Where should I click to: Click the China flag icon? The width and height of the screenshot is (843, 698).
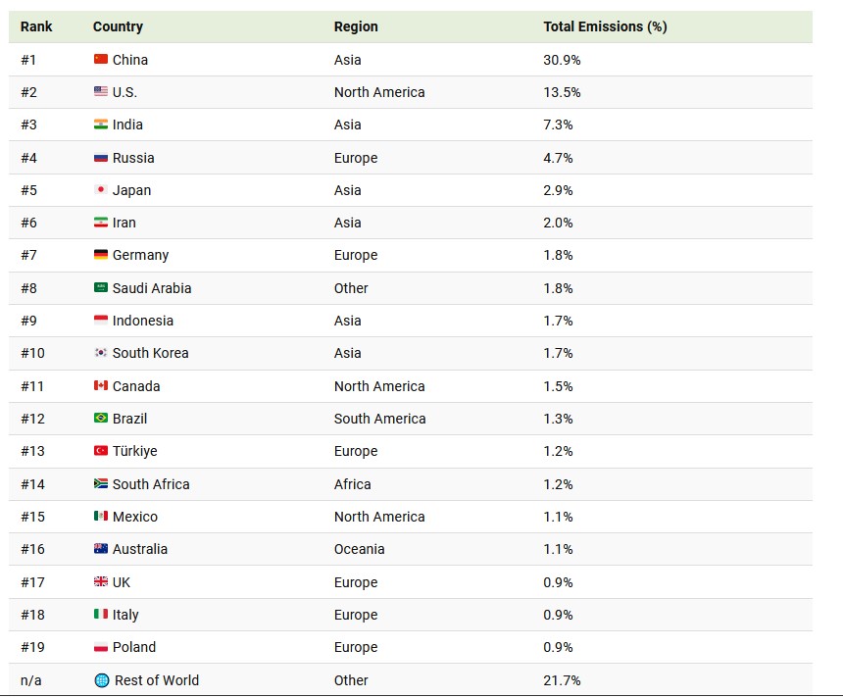(101, 60)
